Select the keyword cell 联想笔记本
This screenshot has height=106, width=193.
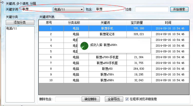(x=107, y=34)
